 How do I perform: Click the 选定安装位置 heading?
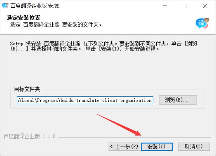pos(24,18)
